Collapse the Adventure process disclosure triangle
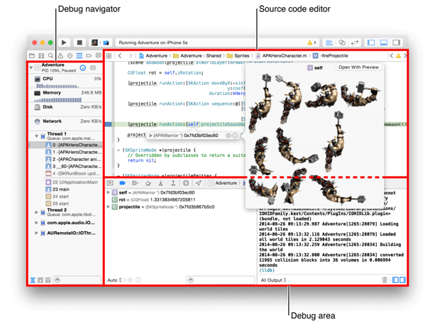 tap(31, 67)
